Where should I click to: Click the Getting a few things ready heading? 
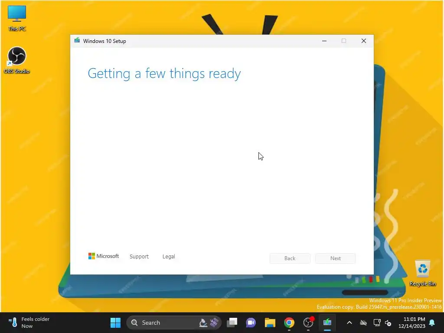164,74
